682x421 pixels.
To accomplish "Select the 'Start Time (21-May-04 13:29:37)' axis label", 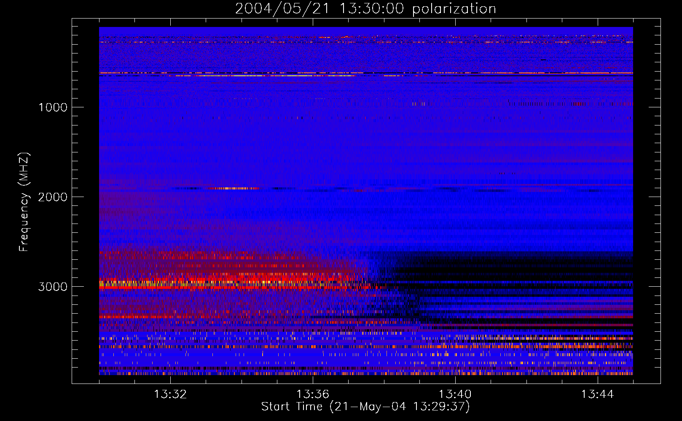I will [x=365, y=407].
